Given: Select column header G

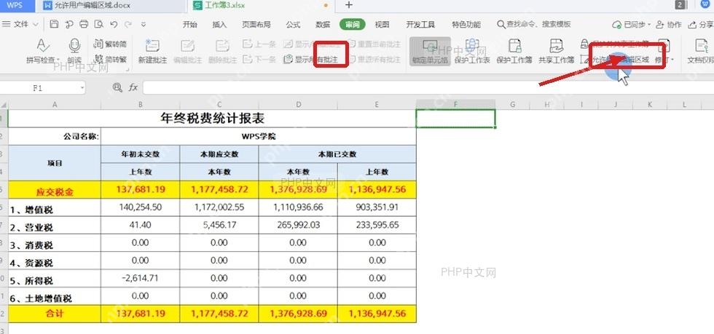Looking at the screenshot, I should [x=513, y=105].
